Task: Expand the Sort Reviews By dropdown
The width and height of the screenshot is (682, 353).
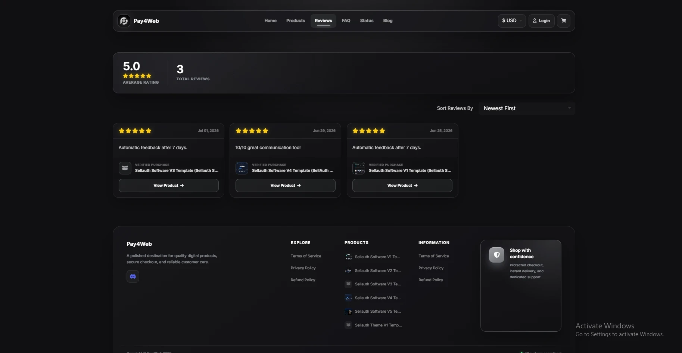Action: tap(527, 108)
